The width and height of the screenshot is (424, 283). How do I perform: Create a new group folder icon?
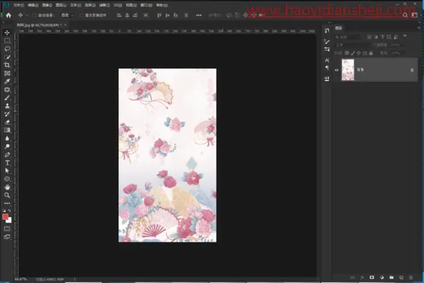click(392, 278)
